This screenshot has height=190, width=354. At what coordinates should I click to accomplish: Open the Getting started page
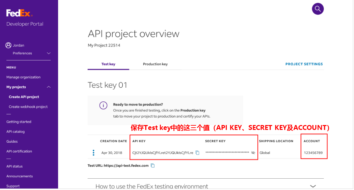[x=19, y=122]
